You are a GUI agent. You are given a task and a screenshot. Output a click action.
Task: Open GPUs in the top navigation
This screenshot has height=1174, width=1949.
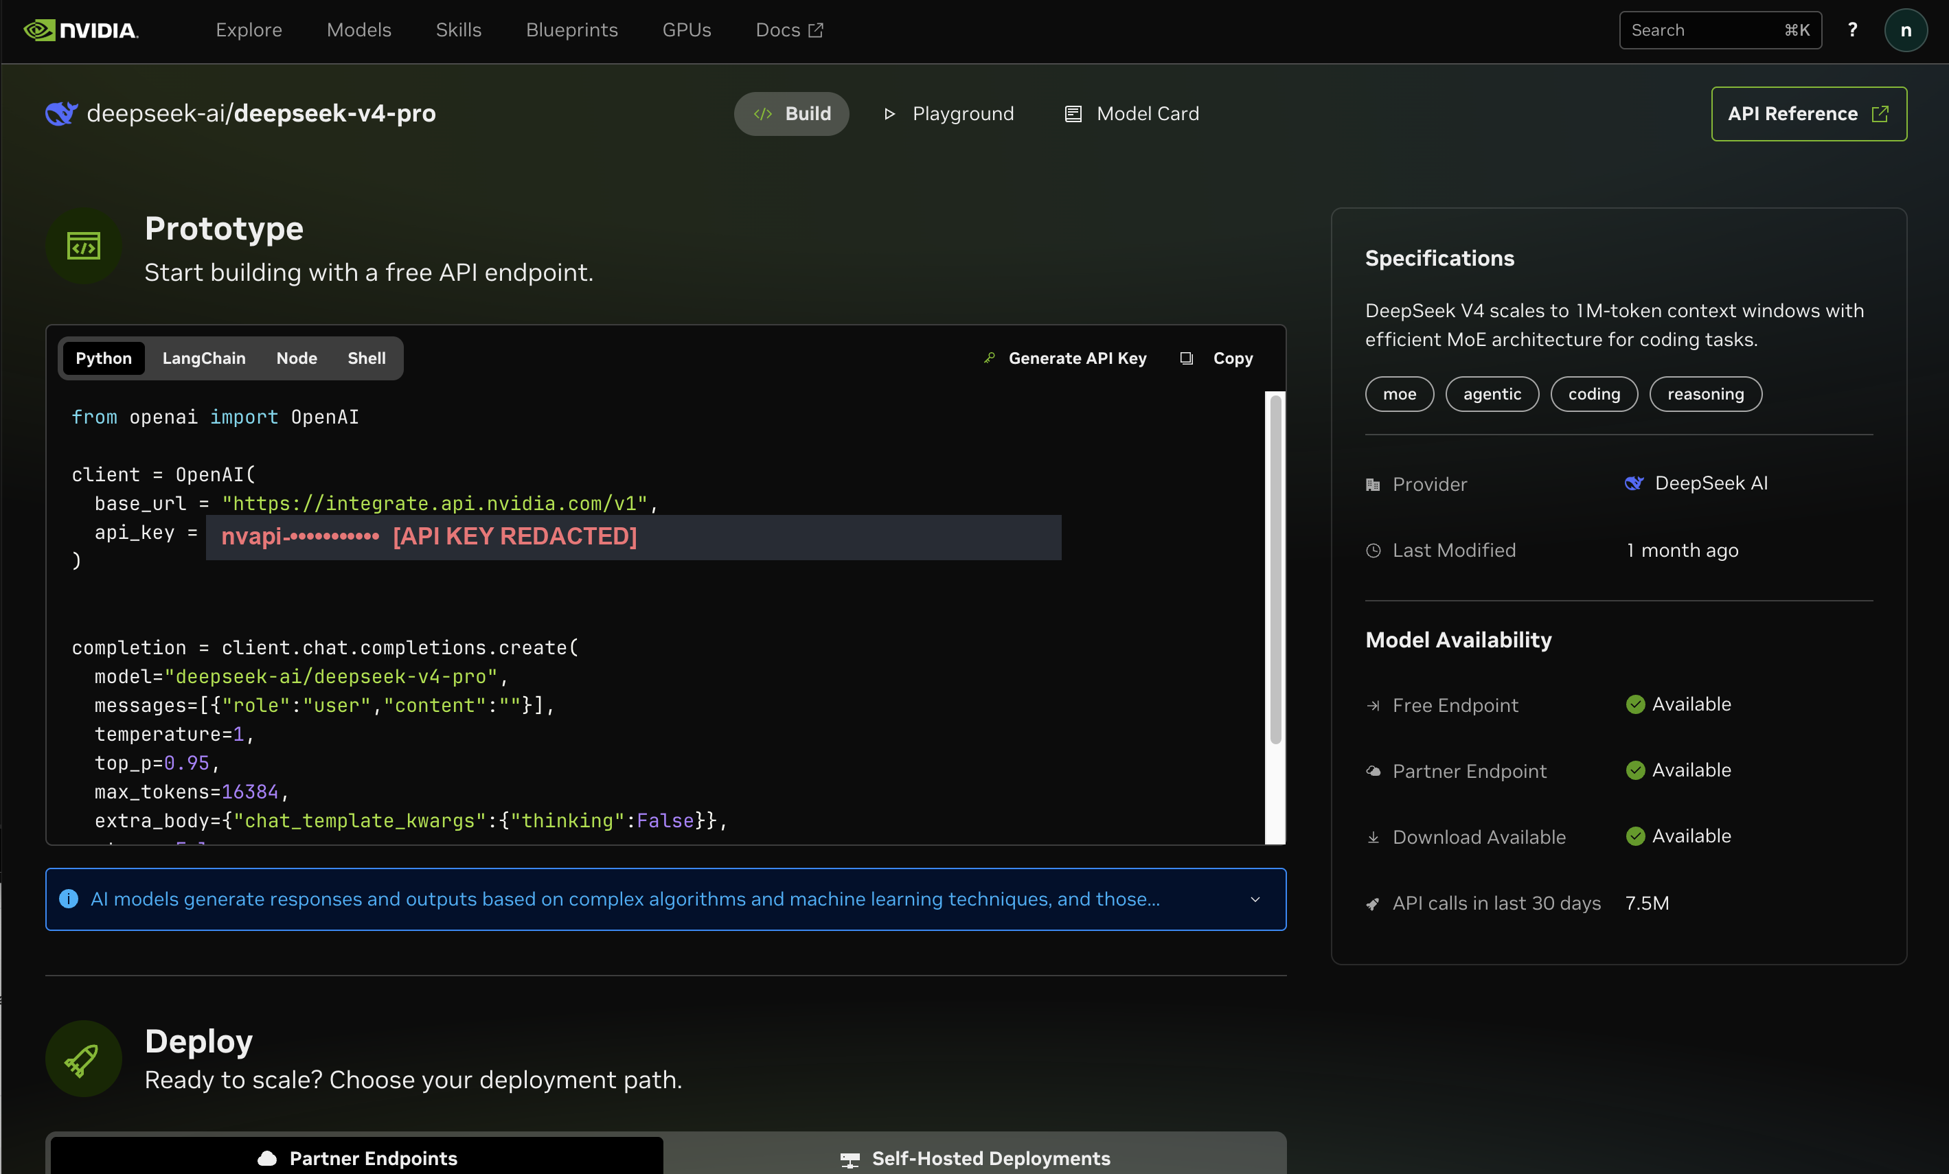click(687, 30)
